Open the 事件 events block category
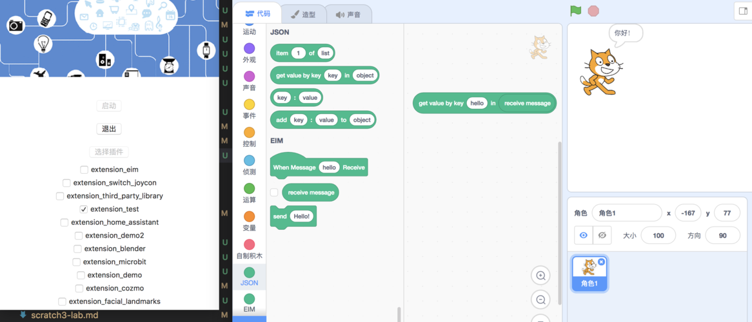752x322 pixels. [x=250, y=109]
